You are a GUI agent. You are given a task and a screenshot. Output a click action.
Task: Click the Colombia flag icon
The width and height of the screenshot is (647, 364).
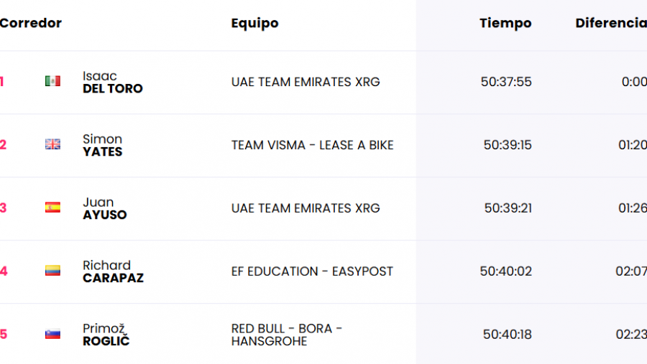[52, 271]
